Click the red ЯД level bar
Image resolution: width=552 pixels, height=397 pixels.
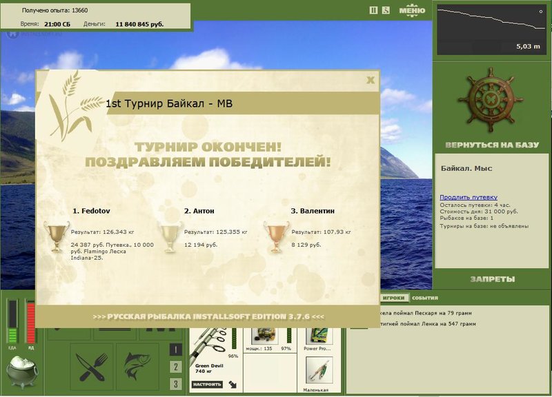30,321
